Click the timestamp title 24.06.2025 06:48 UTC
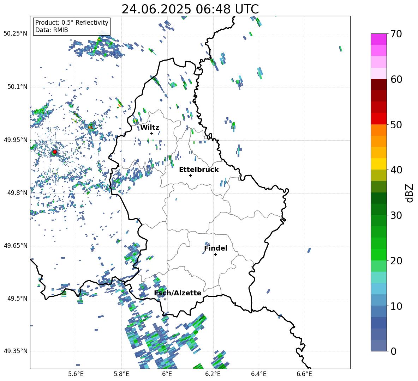 click(x=190, y=9)
